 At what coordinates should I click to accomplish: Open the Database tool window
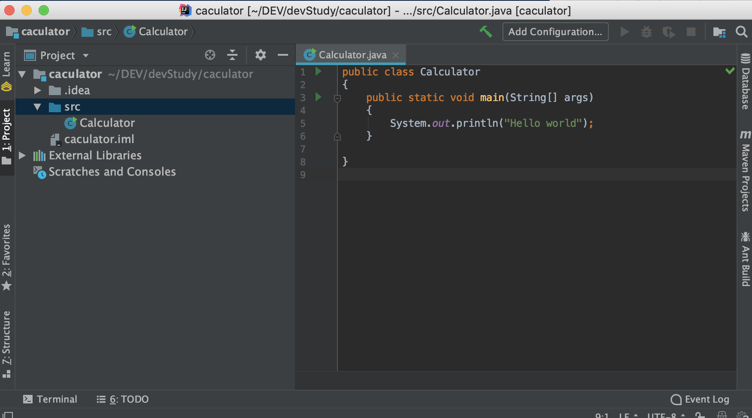click(x=745, y=81)
